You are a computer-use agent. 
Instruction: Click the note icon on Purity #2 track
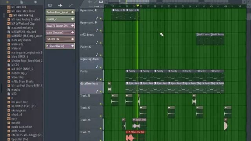(x=97, y=54)
